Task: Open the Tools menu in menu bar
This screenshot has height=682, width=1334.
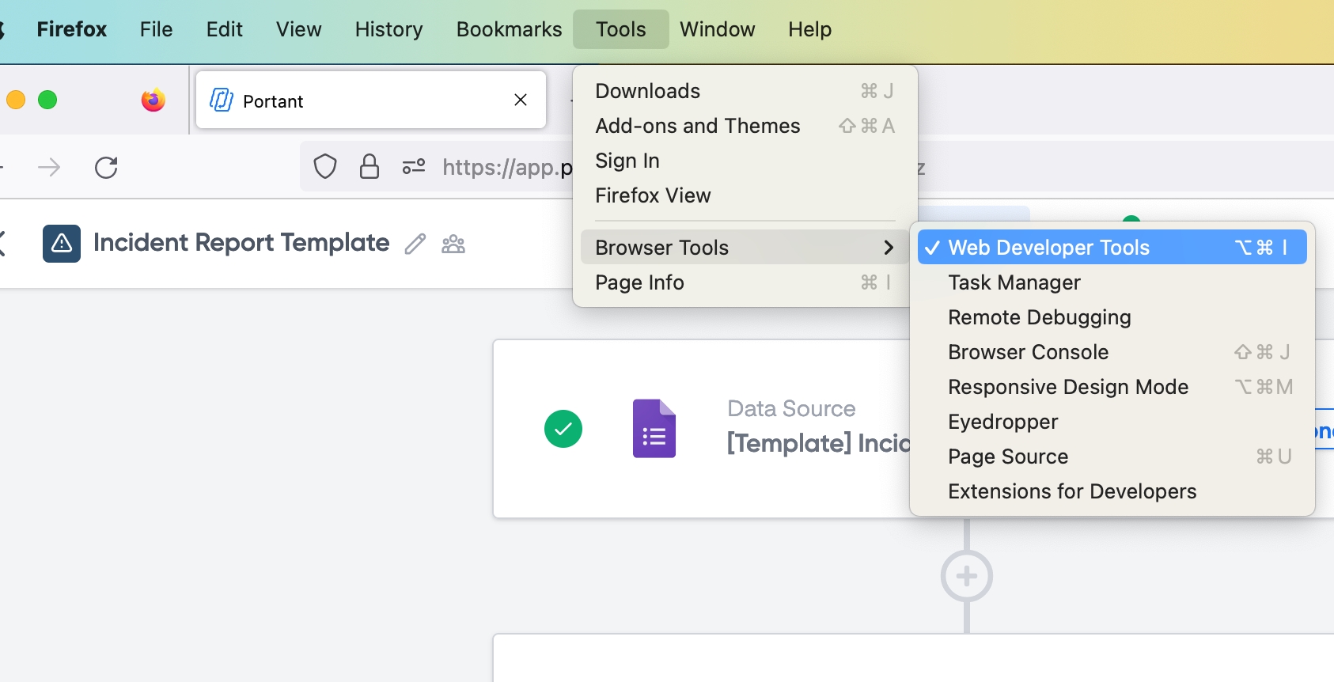Action: (x=620, y=29)
